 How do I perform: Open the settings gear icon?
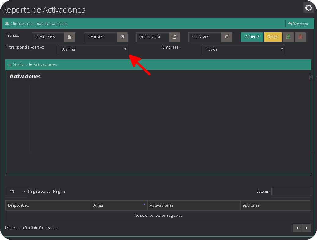(x=308, y=8)
